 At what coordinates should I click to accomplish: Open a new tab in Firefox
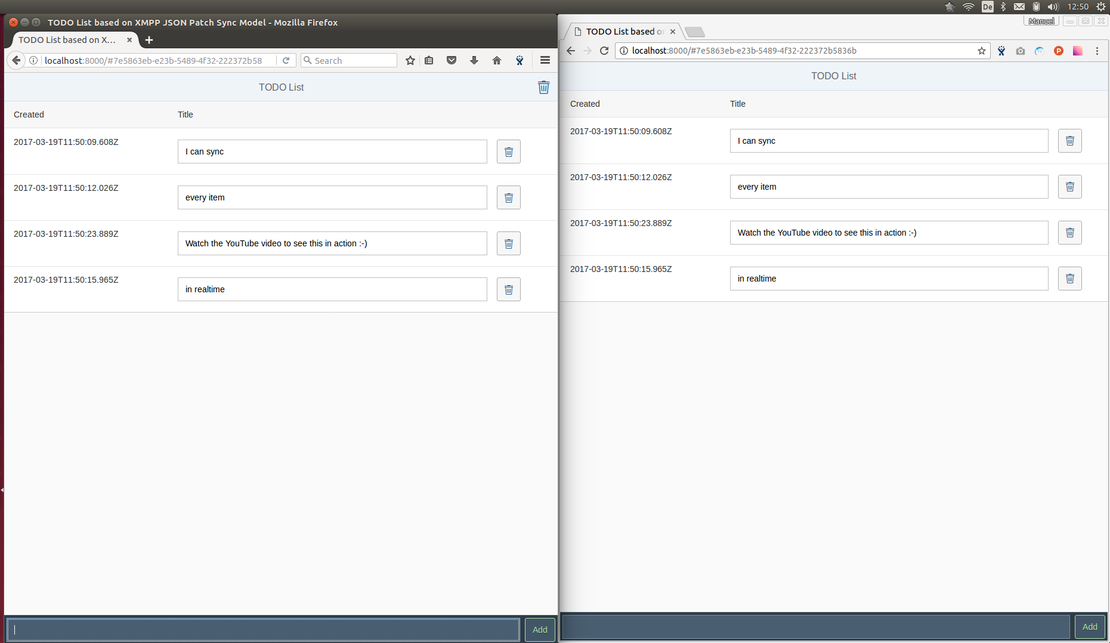(x=149, y=40)
